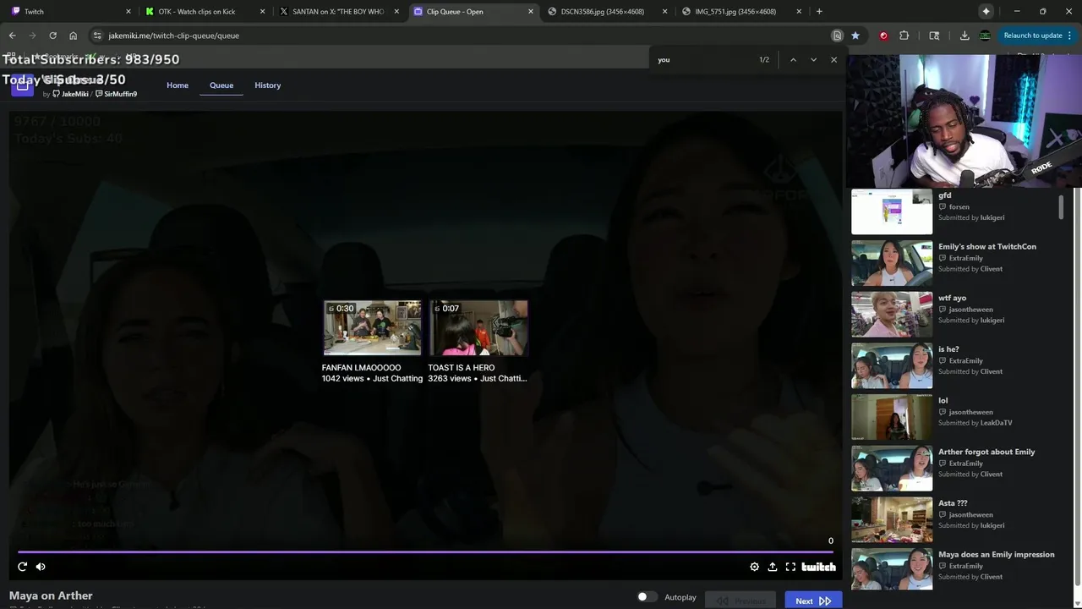Viewport: 1082px width, 609px height.
Task: Switch to the DSCN3586.jpg tab
Action: [x=607, y=11]
